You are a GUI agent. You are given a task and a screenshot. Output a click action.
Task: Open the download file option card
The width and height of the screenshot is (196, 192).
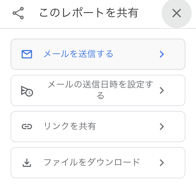point(98,163)
